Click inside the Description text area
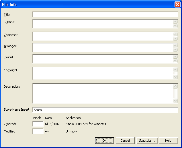The height and width of the screenshot is (148, 182). [x=103, y=93]
